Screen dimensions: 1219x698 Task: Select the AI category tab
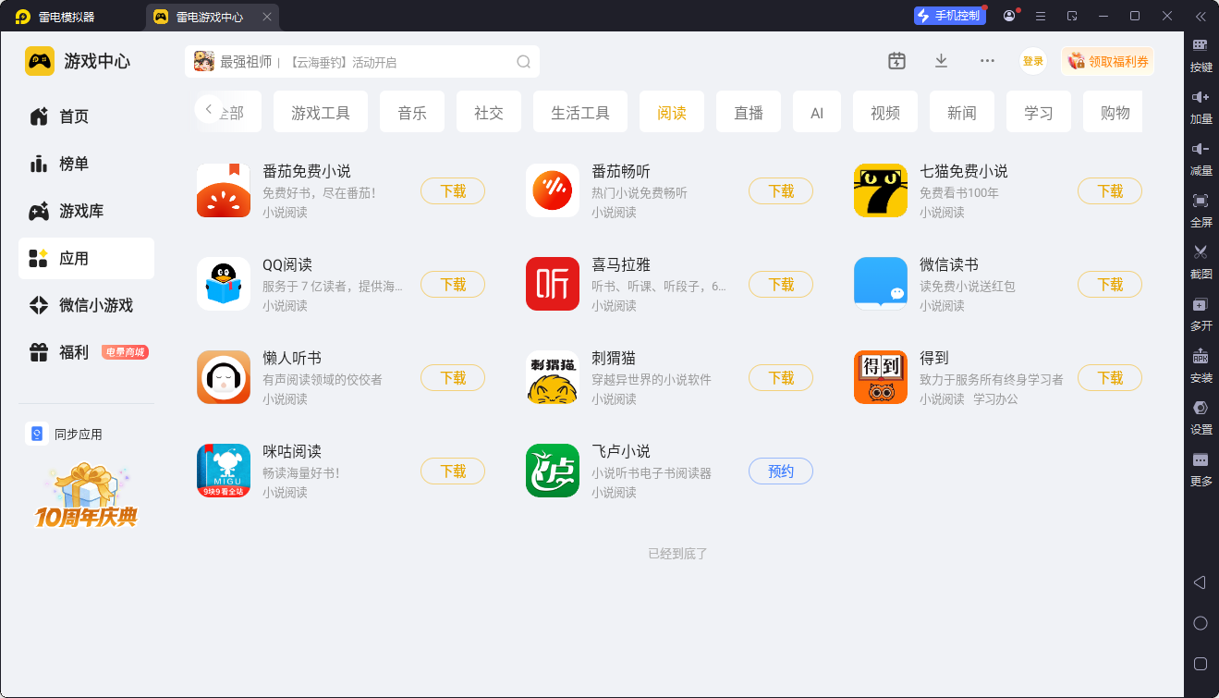(x=817, y=112)
